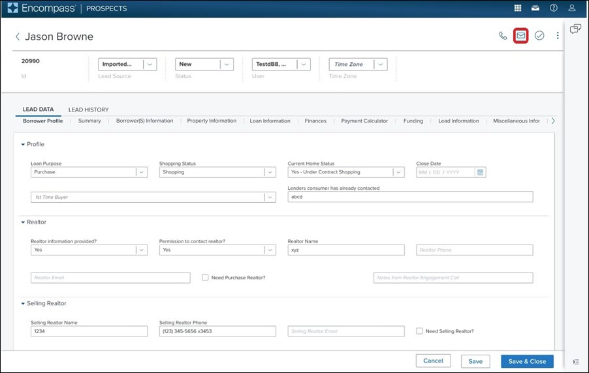The image size is (589, 373).
Task: Open the Shopping Status dropdown
Action: 217,172
